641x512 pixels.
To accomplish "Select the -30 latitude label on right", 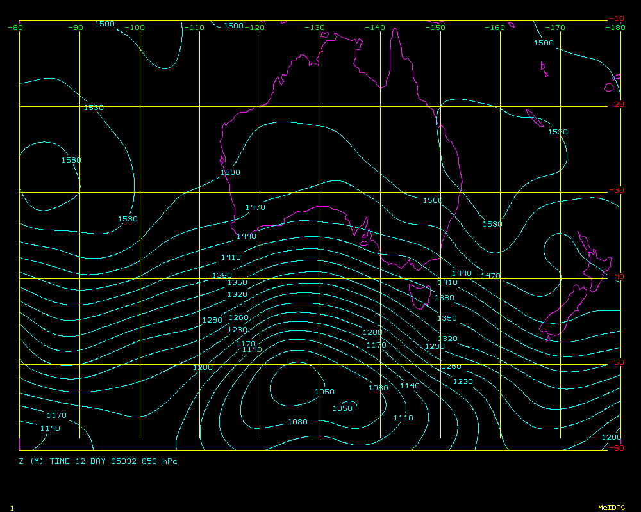I will click(615, 191).
